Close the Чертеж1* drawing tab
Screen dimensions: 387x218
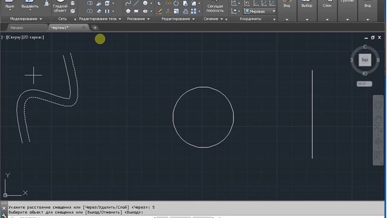(x=83, y=27)
